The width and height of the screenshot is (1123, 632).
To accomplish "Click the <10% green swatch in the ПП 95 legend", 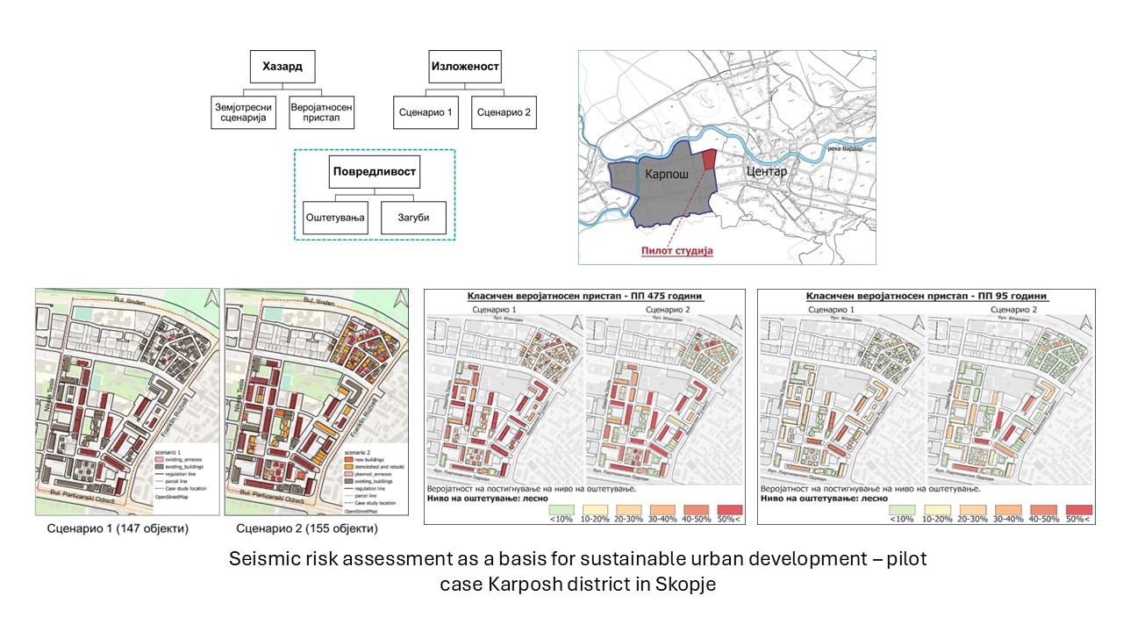I will point(901,508).
